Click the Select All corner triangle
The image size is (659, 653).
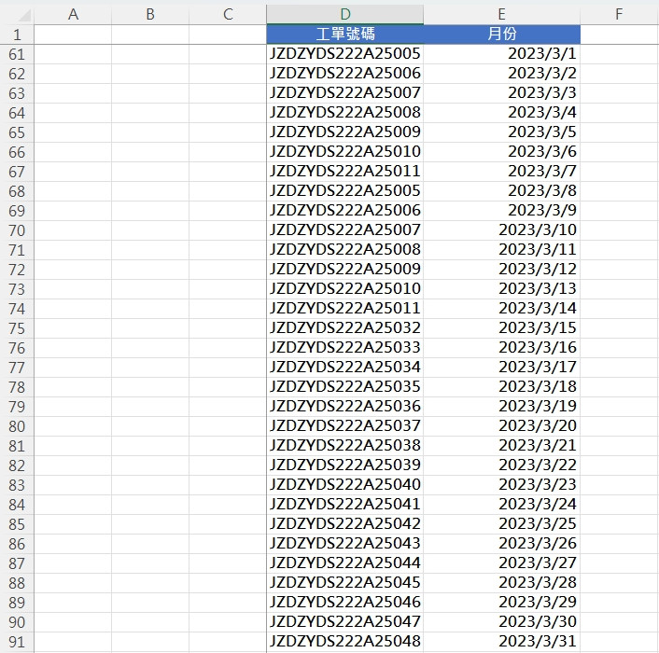24,15
